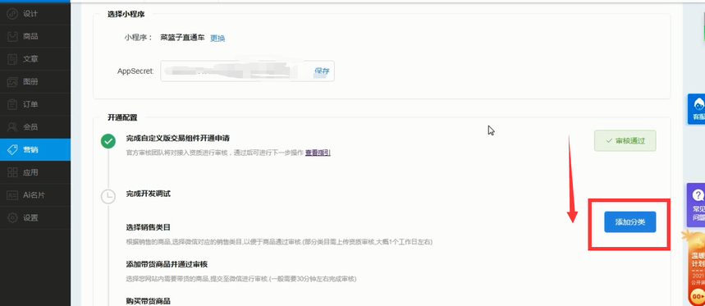
Task: Open the 查看指引 guide link
Action: point(318,153)
